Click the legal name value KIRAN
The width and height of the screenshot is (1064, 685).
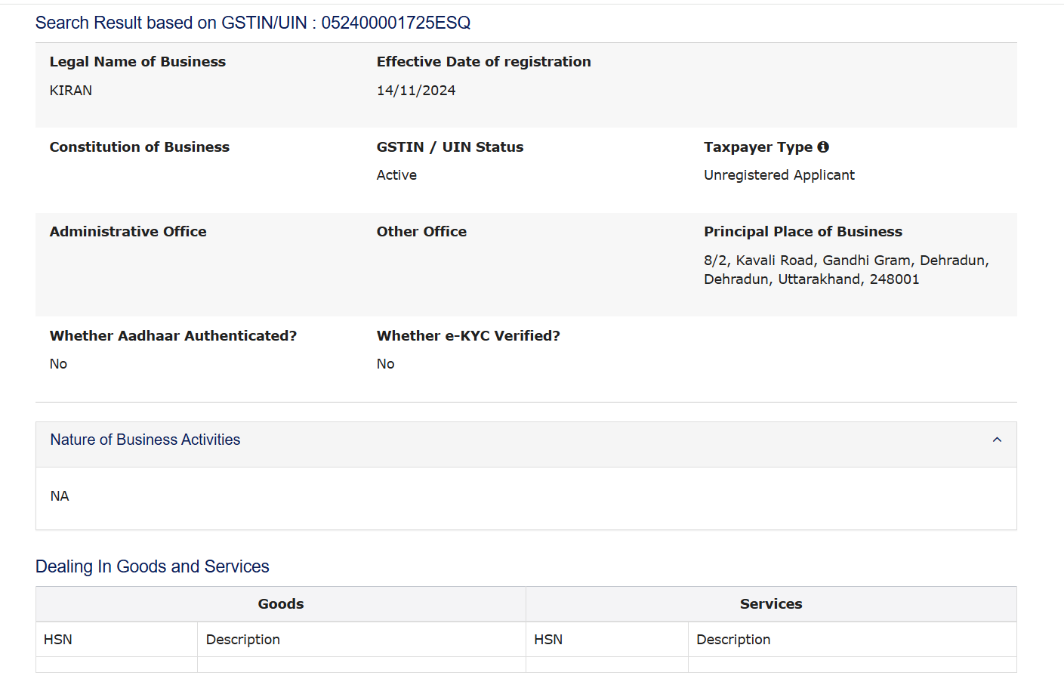(71, 91)
